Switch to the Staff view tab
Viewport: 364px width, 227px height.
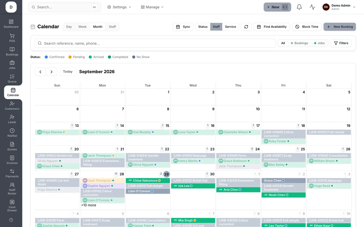112,27
